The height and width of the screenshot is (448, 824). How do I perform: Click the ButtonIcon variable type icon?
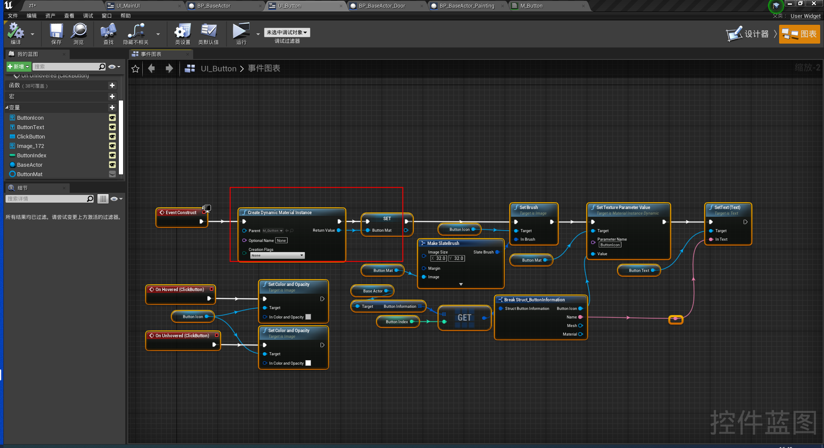[x=12, y=118]
